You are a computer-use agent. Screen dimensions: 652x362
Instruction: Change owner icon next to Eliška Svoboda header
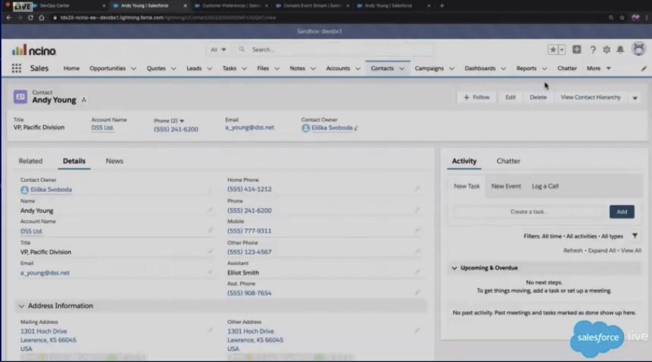(356, 128)
